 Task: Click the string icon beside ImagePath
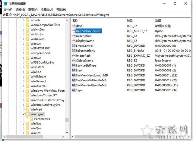(x=74, y=55)
